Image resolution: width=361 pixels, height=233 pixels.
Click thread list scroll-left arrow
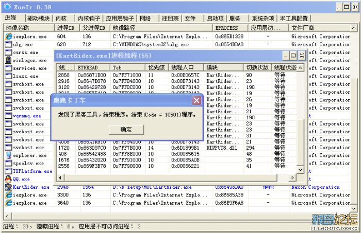click(x=60, y=177)
